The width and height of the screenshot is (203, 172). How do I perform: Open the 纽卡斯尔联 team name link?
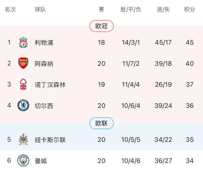[x=50, y=139]
